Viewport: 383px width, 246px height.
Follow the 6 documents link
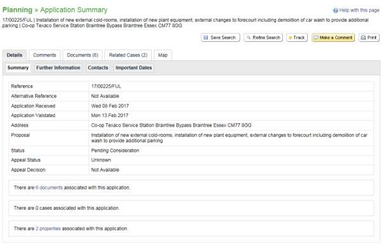pyautogui.click(x=49, y=188)
